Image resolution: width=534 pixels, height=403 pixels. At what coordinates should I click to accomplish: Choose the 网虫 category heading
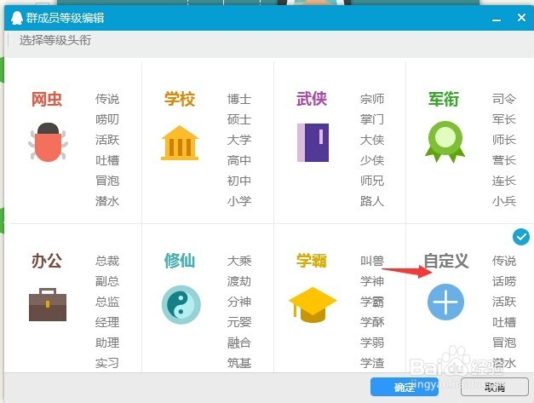click(x=47, y=99)
